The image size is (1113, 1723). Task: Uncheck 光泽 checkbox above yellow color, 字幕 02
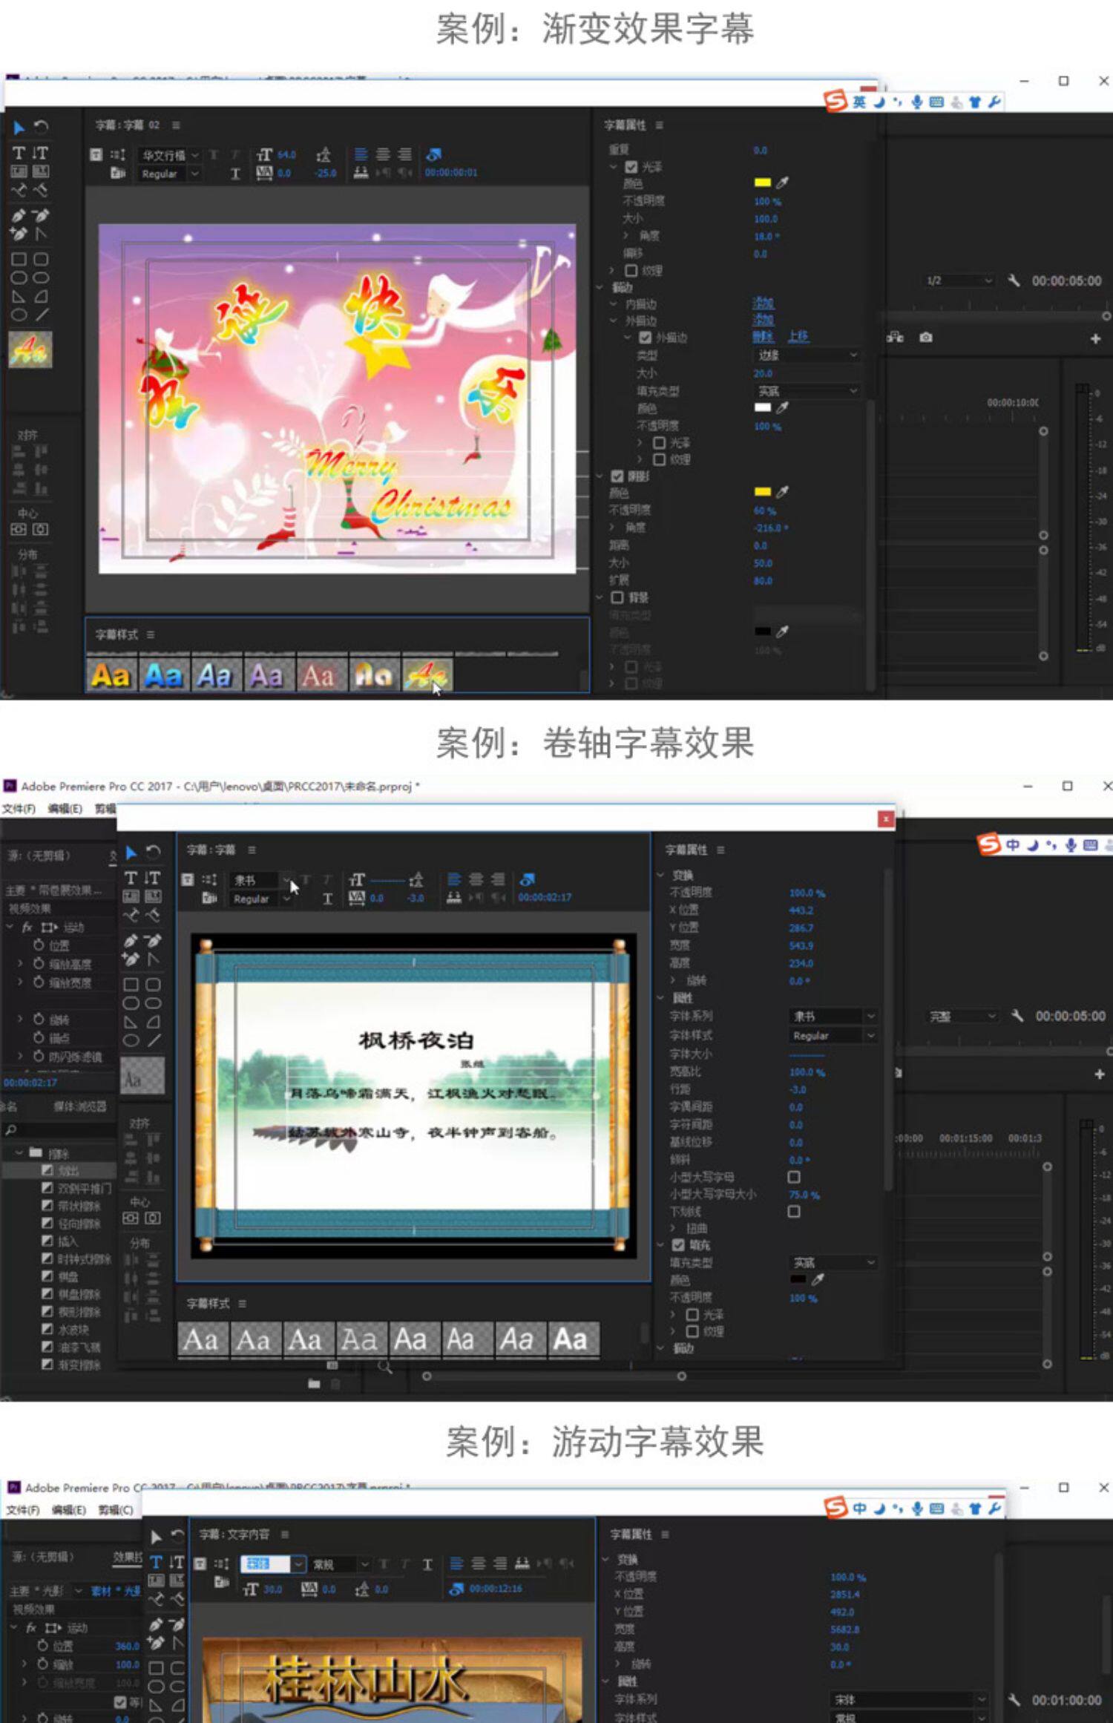[x=631, y=167]
